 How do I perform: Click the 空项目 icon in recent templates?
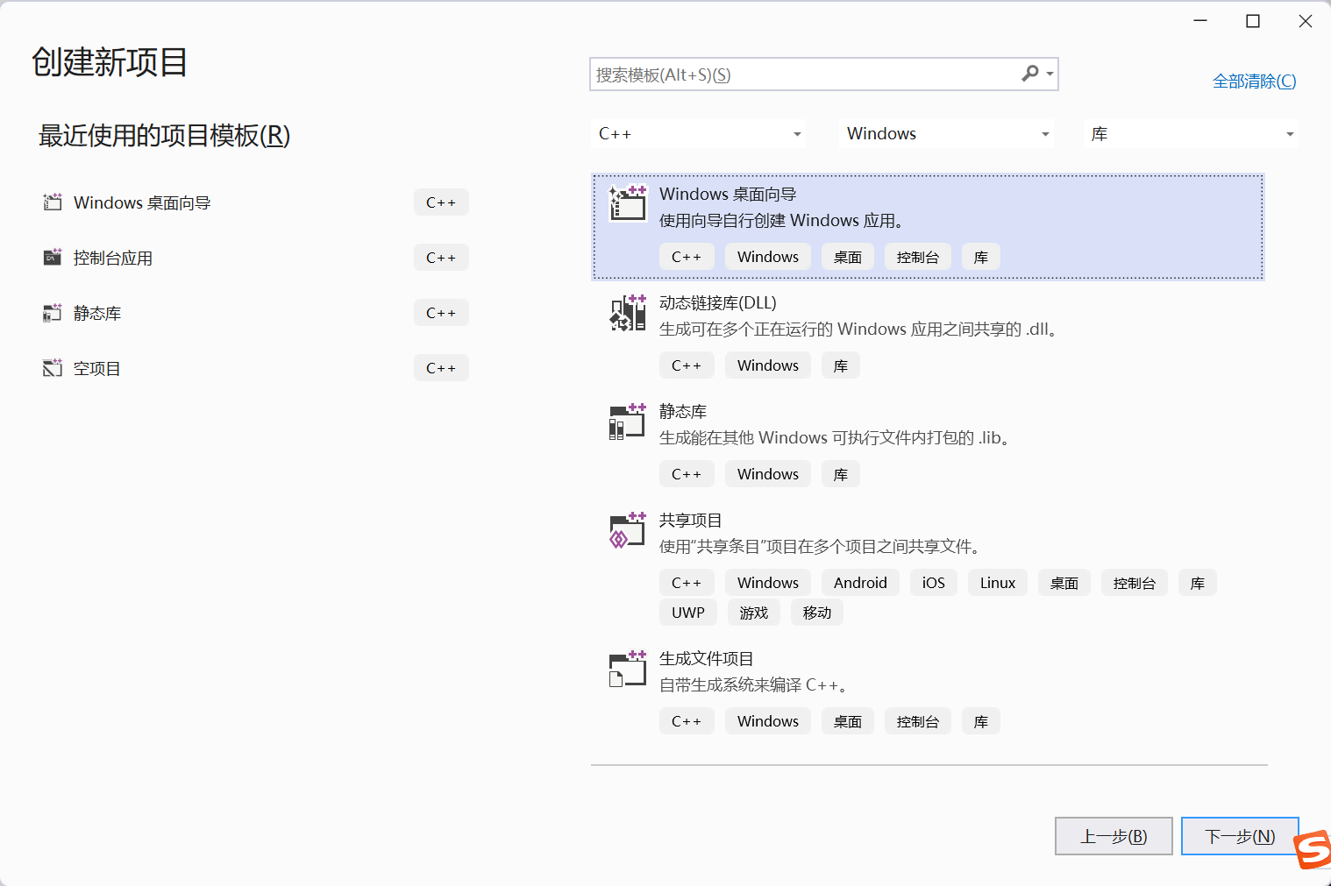tap(53, 368)
